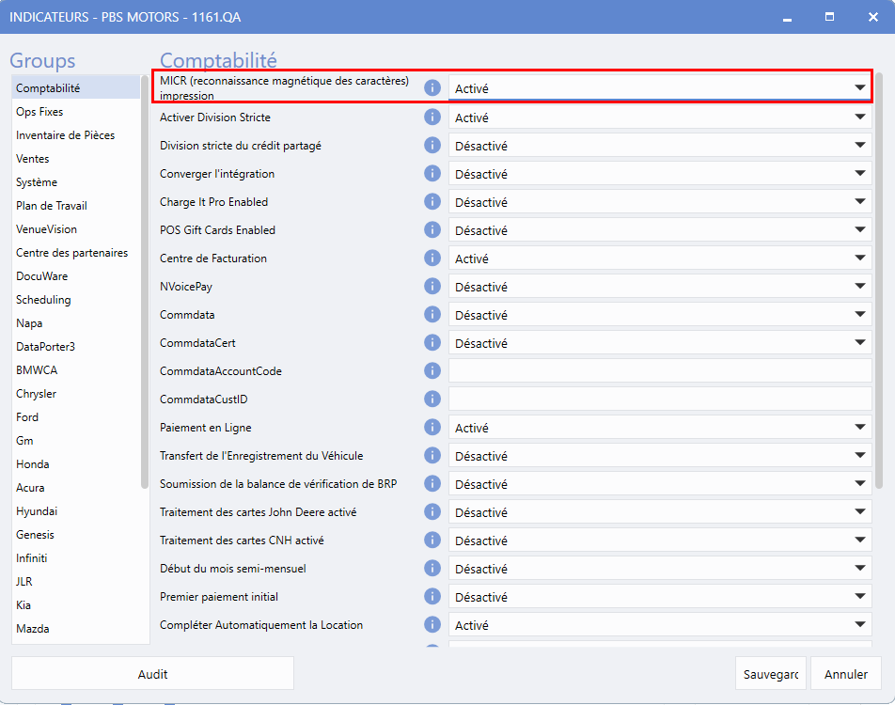Image resolution: width=895 pixels, height=705 pixels.
Task: Open info for Premier paiement initial
Action: click(x=432, y=597)
